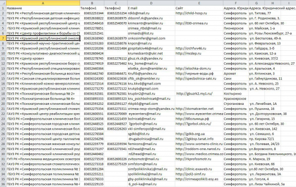296x187 pixels.
Task: Select the "Саки" city cell
Action: pyautogui.click(x=236, y=78)
